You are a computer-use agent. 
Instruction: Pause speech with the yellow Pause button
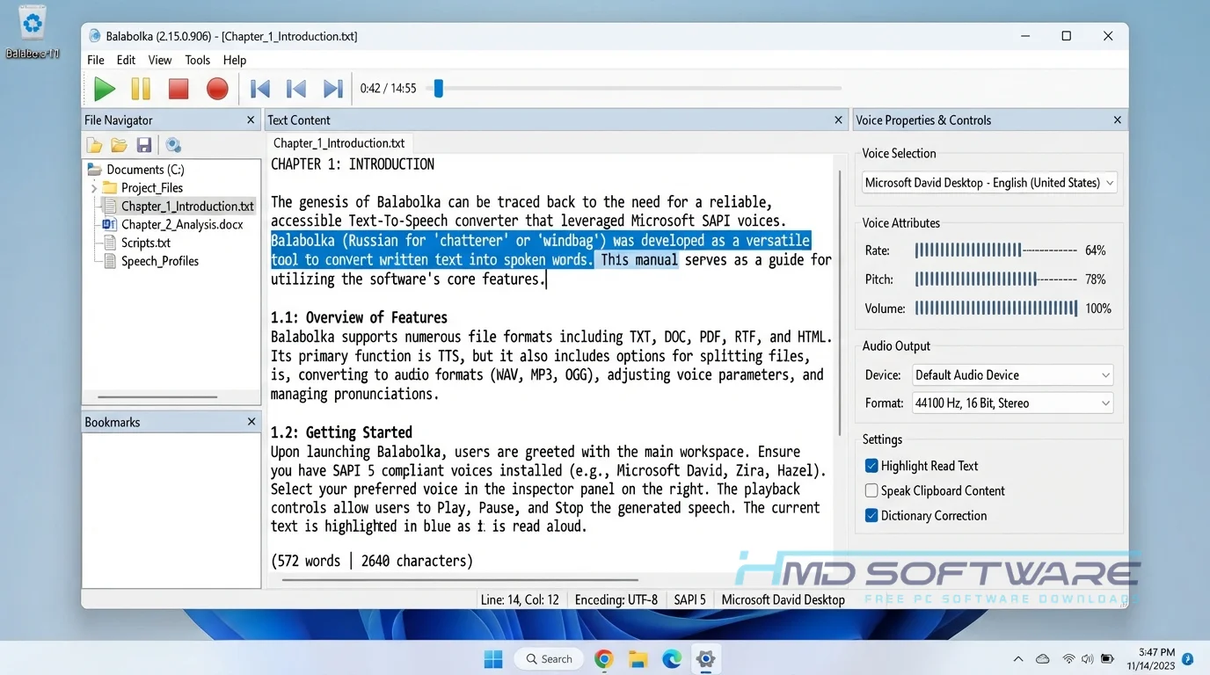141,89
